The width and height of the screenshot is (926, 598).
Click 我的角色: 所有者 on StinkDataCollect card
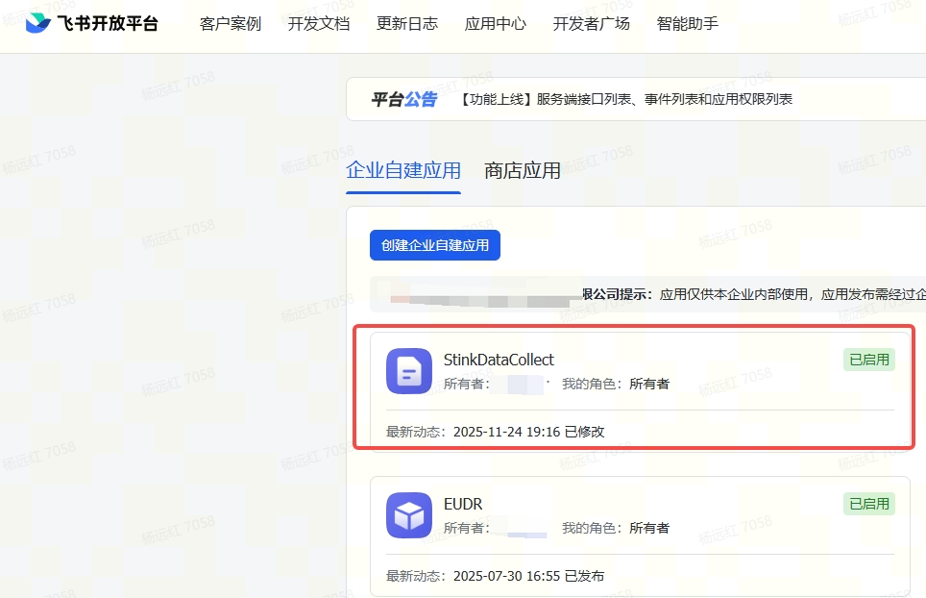(x=616, y=385)
